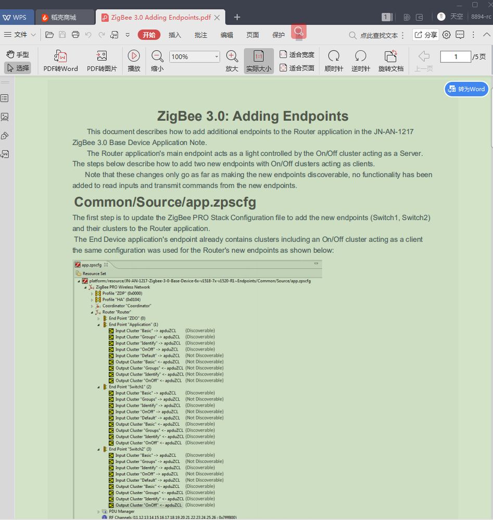Select the 插入 ribbon tab
The width and height of the screenshot is (493, 520).
[x=175, y=35]
